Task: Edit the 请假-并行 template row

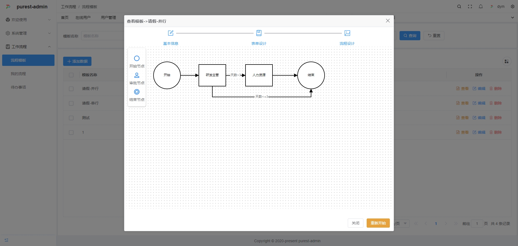Action: (x=479, y=89)
